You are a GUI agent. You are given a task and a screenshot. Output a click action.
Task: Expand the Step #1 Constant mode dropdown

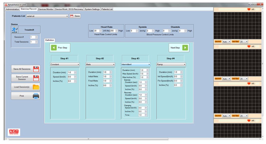(x=78, y=64)
